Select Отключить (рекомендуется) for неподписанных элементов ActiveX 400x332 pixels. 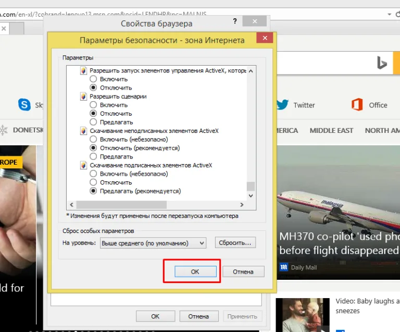93,148
